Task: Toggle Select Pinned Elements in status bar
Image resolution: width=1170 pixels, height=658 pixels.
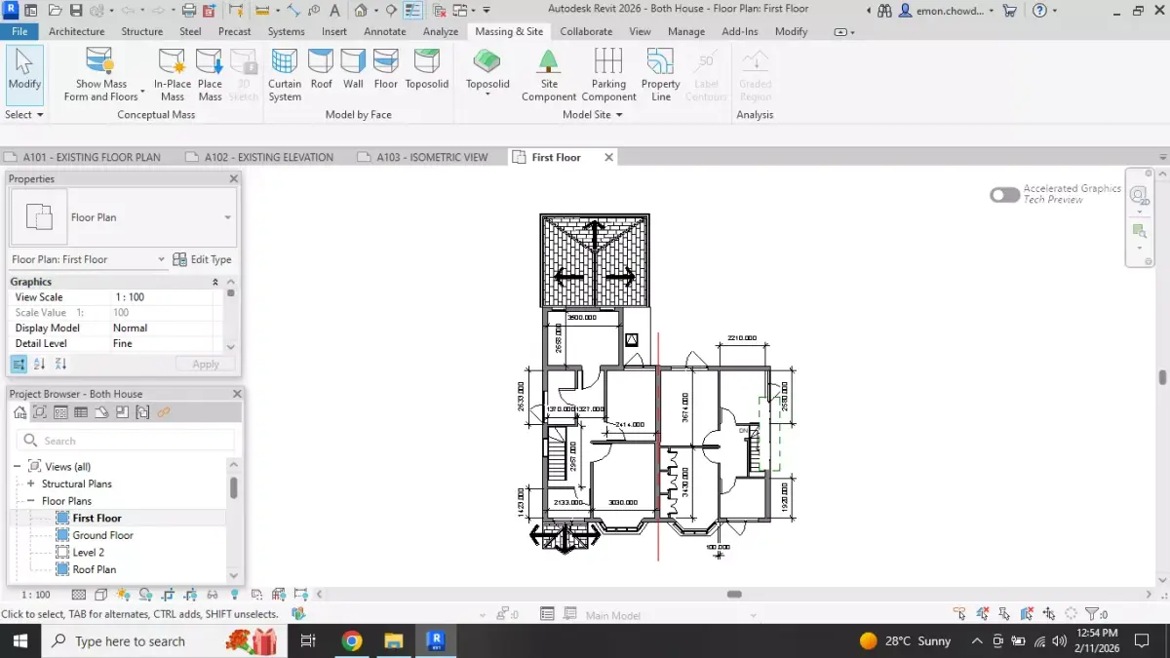Action: pyautogui.click(x=1004, y=614)
